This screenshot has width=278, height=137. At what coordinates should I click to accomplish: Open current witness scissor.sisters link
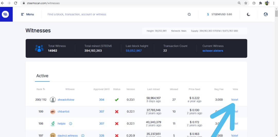(213, 51)
